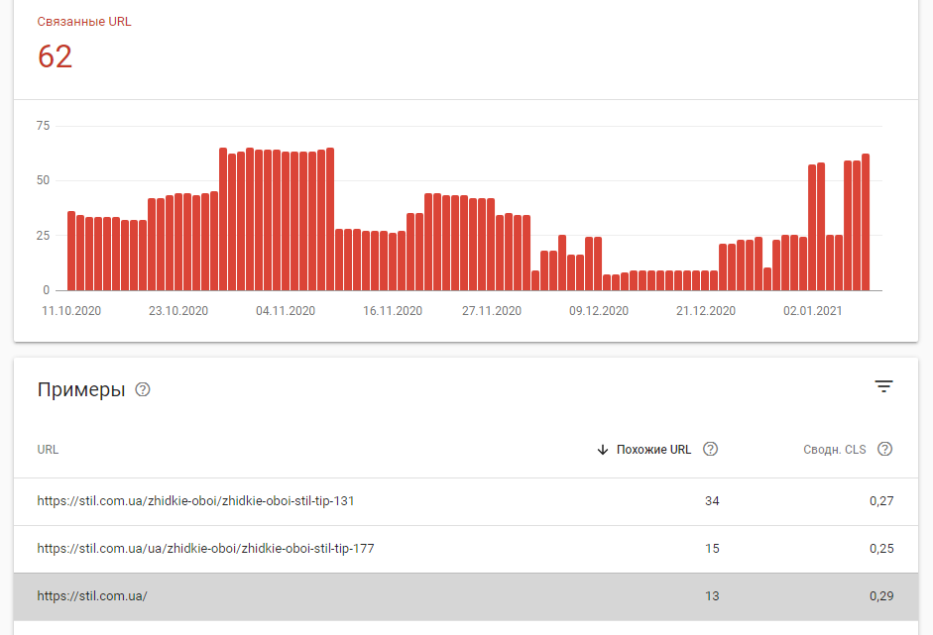Image resolution: width=933 pixels, height=635 pixels.
Task: Click value 15 in Похожие URL column
Action: (x=712, y=549)
